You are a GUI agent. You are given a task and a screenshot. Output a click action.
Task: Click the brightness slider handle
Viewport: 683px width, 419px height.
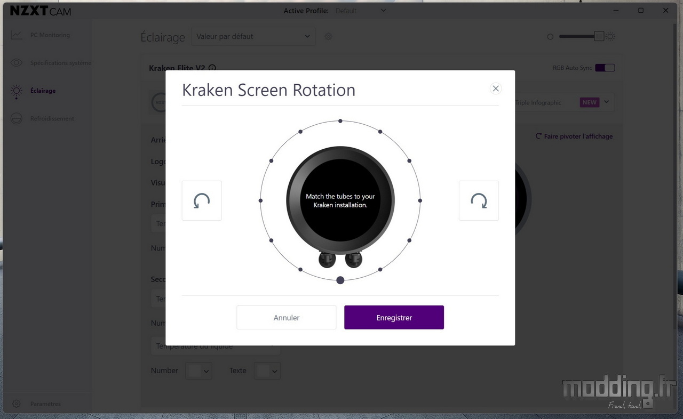point(599,36)
